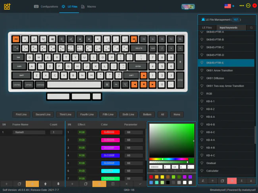The width and height of the screenshot is (258, 193).
Task: Click the bulb icon beside KB-4-A
Action: 202,139
